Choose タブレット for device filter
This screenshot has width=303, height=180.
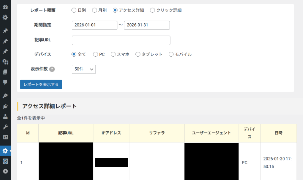pos(138,54)
